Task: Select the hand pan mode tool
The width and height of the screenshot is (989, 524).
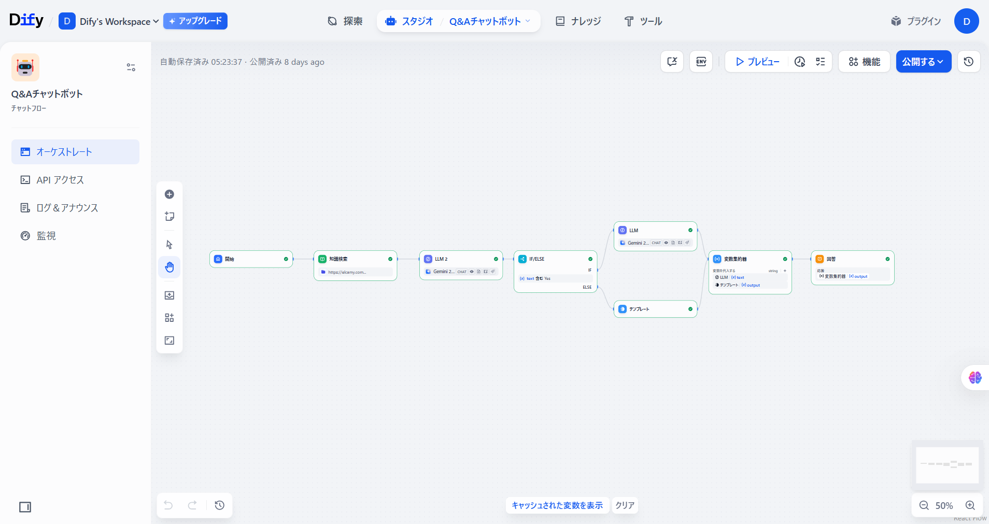Action: (169, 267)
